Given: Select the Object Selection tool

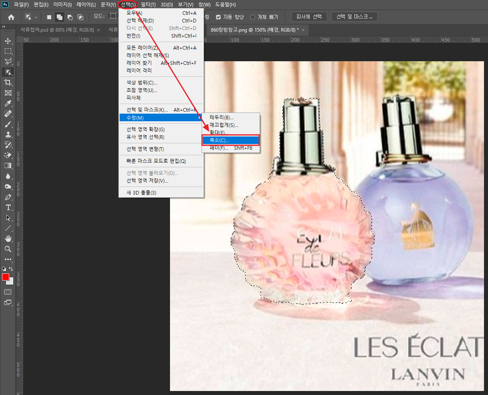Looking at the screenshot, I should click(8, 72).
